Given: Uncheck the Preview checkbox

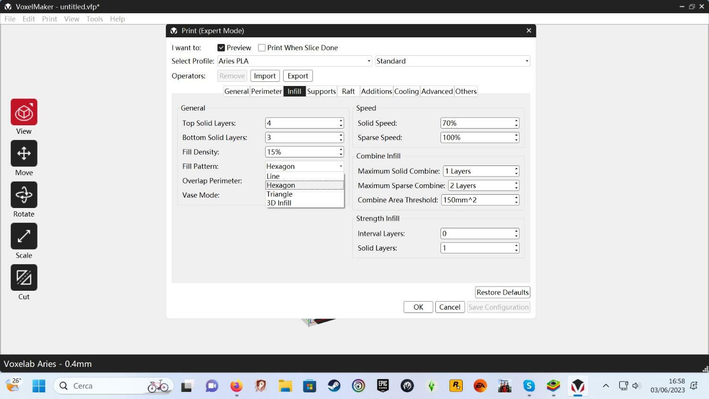Looking at the screenshot, I should tap(221, 48).
